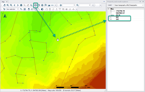Open the search toolbar overflow arrow
Viewport: 145px width, 92px height.
pyautogui.click(x=93, y=5)
